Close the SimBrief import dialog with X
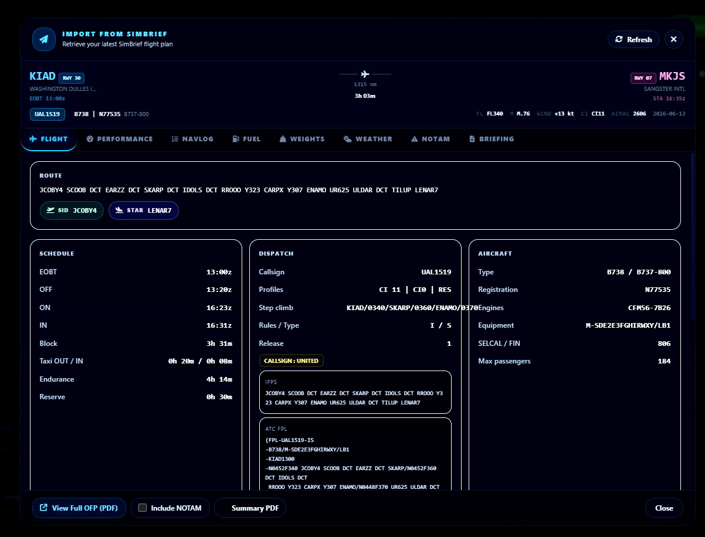This screenshot has height=537, width=705. (x=673, y=39)
